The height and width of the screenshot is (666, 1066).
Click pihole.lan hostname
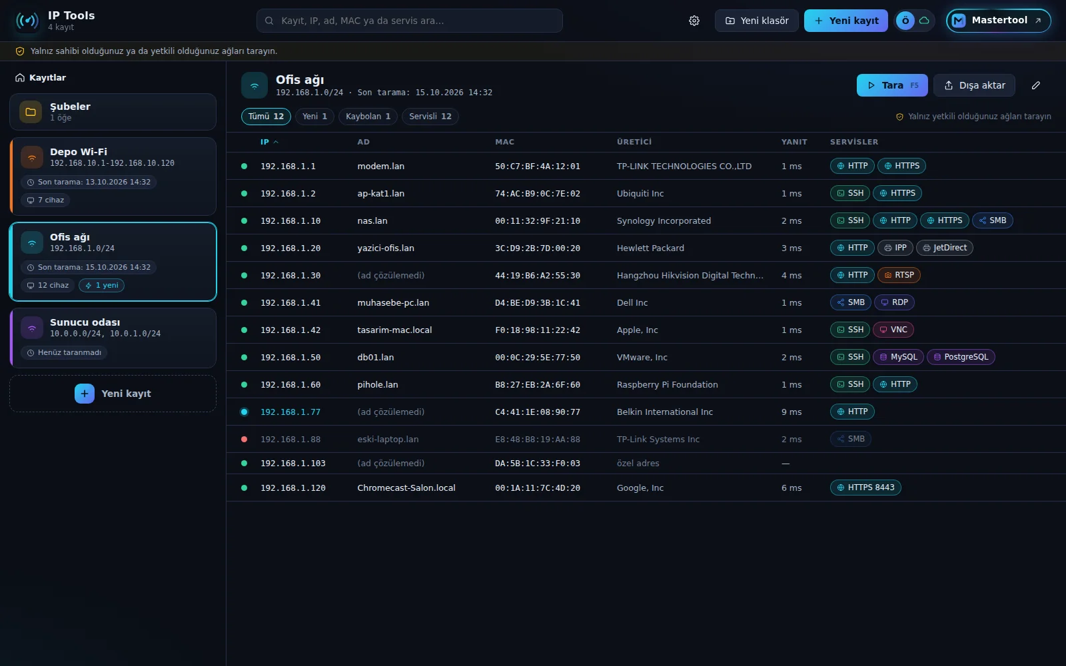coord(377,385)
